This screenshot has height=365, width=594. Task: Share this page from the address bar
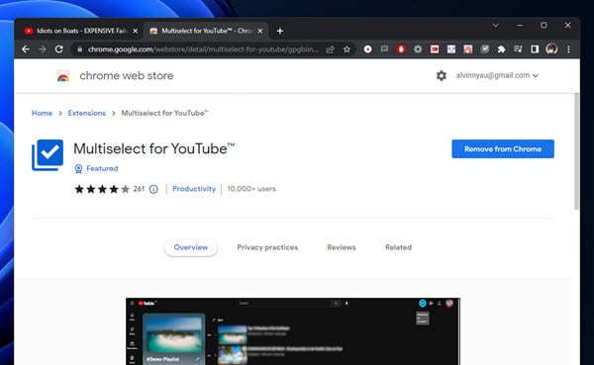click(330, 49)
